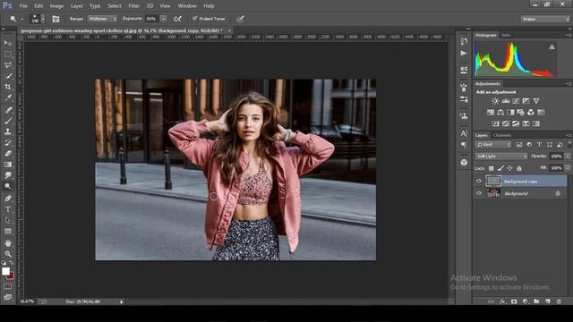The height and width of the screenshot is (322, 573).
Task: Select the Hand tool
Action: (8, 242)
